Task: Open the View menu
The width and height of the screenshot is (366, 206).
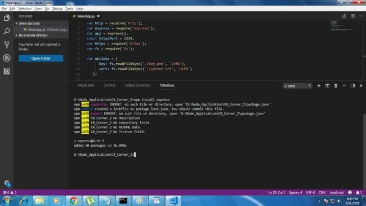Action: (x=38, y=8)
